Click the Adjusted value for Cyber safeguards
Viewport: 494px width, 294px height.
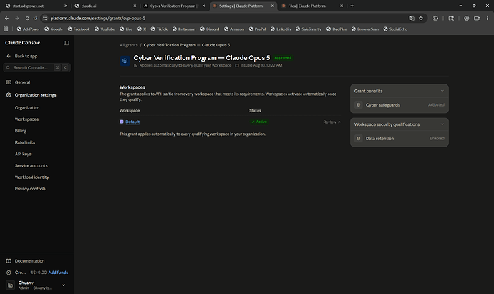[436, 105]
